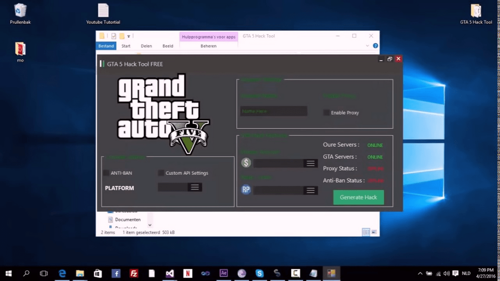Open Task View from the taskbar

(44, 274)
